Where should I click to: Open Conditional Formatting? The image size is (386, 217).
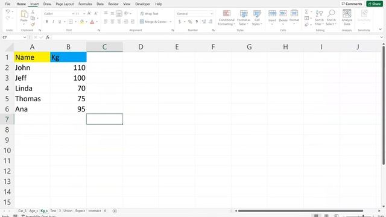pos(227,17)
